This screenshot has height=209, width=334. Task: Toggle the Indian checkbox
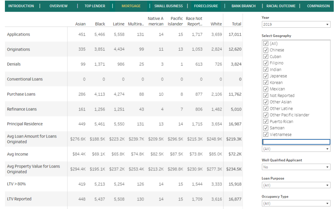tap(266, 70)
